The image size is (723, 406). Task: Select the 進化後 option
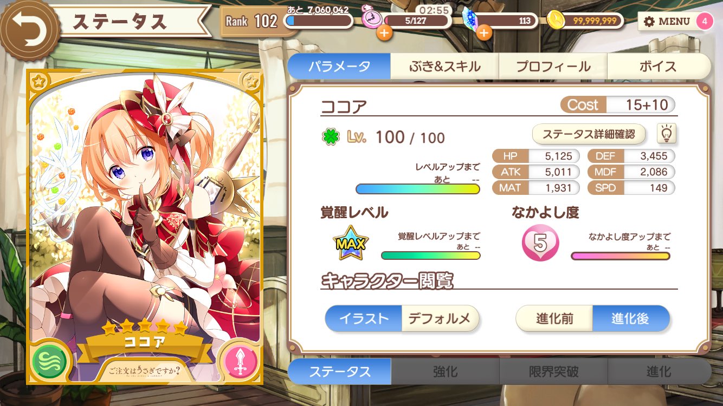[x=631, y=318]
